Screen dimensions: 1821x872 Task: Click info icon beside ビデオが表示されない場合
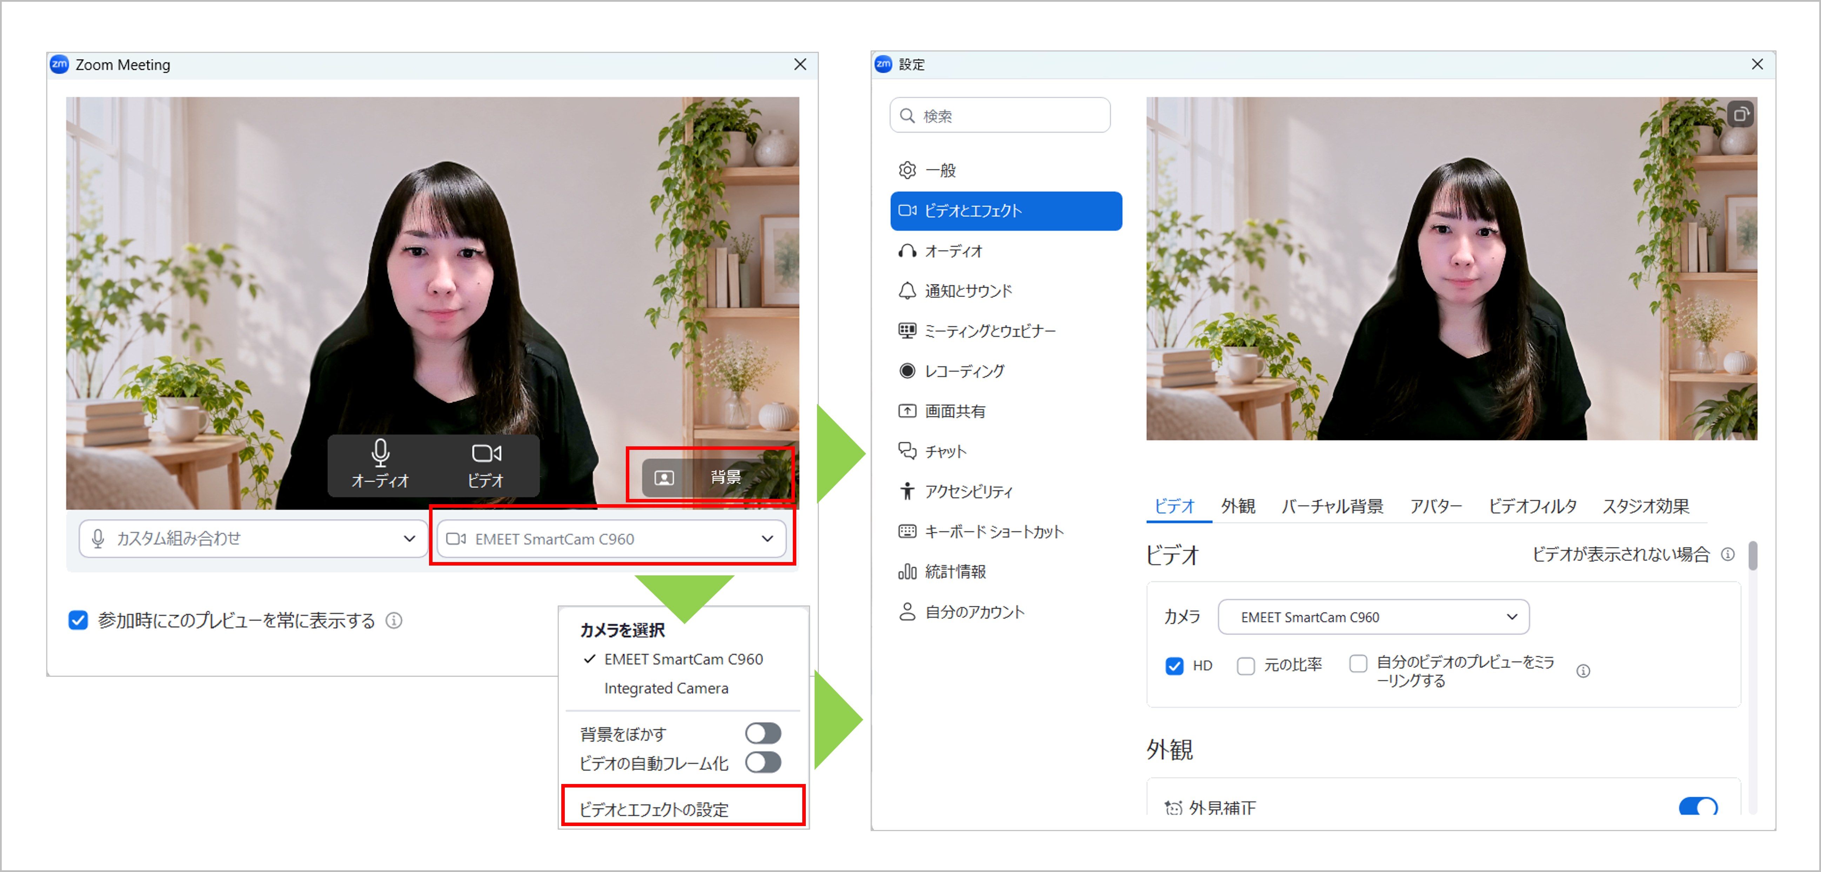(x=1728, y=555)
